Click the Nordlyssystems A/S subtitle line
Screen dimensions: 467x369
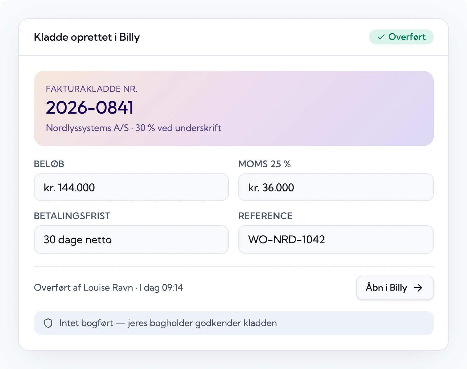pos(133,128)
